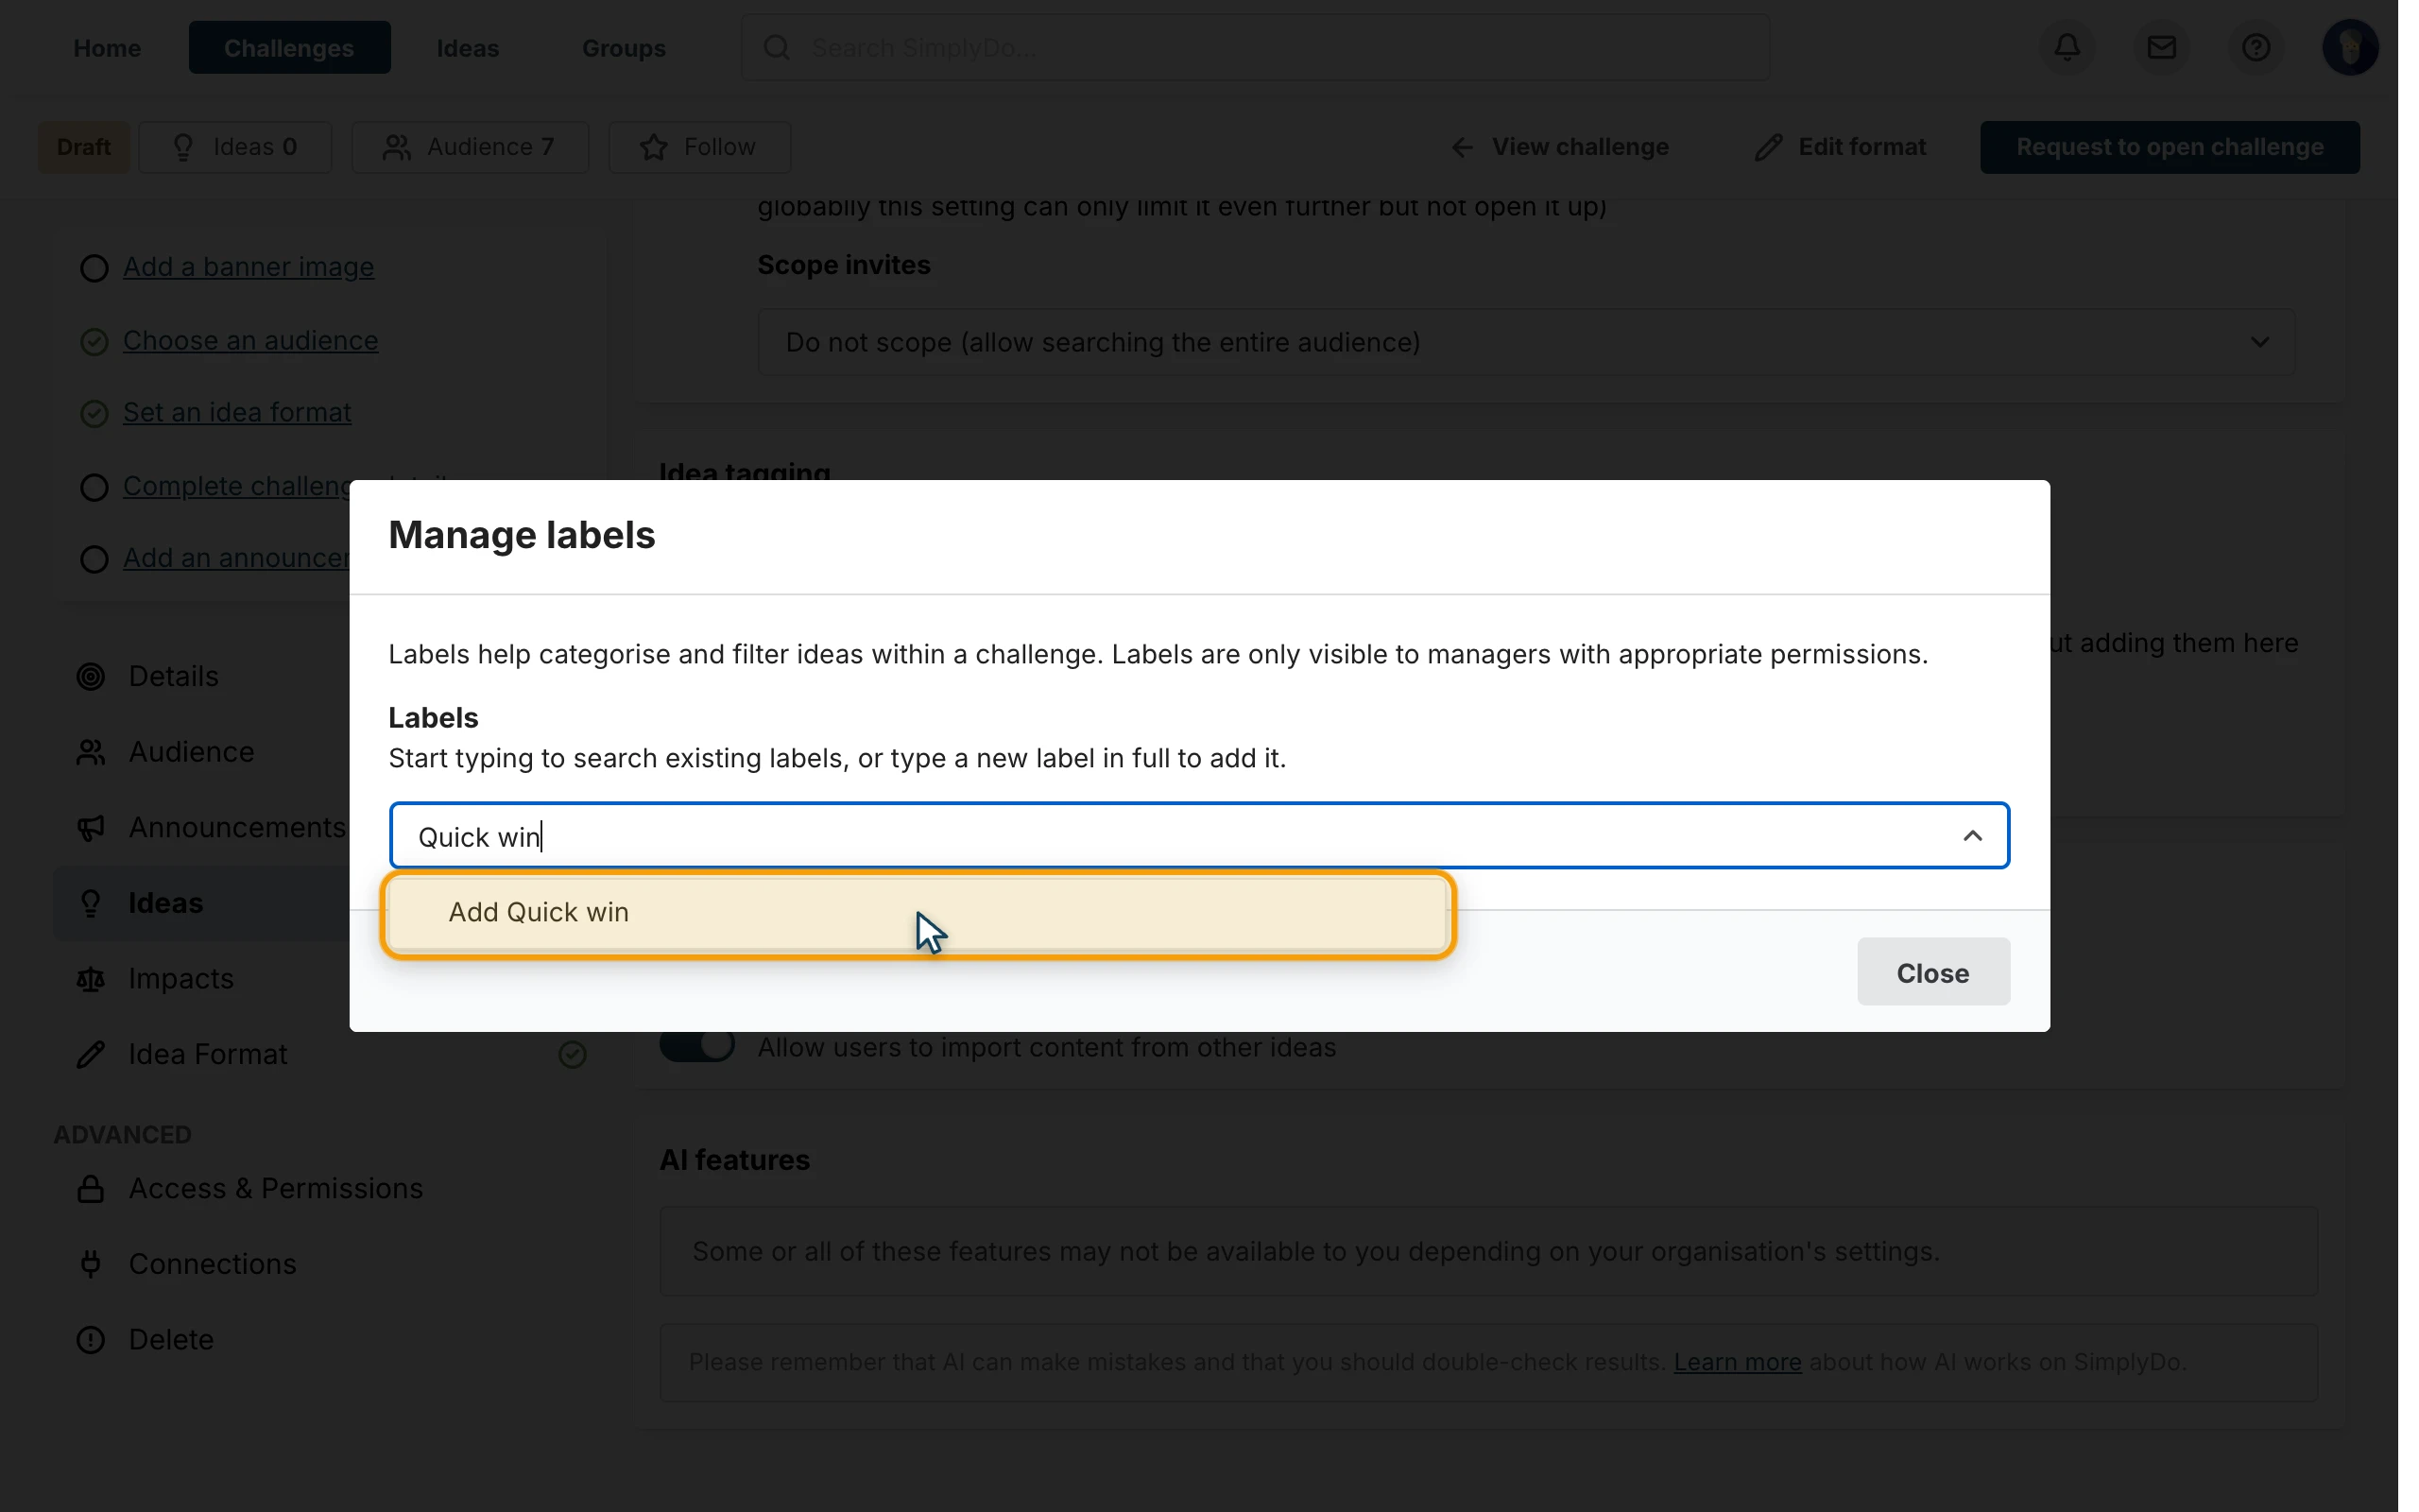Click the Audience people icon in sidebar
Screen dimensions: 2419x1512
(91, 752)
